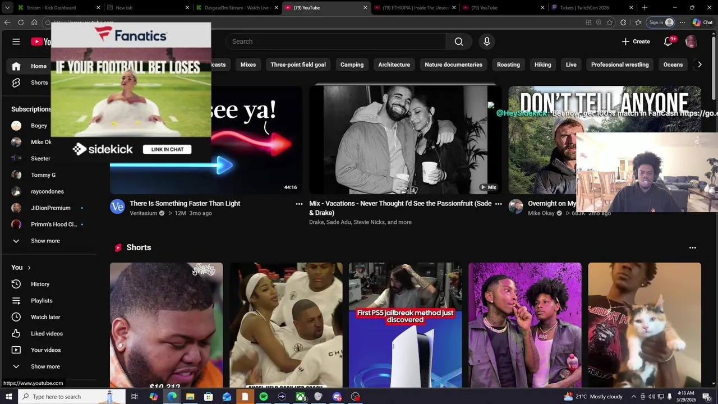Open the raycondones subscription channel
Viewport: 718px width, 404px height.
(x=48, y=191)
